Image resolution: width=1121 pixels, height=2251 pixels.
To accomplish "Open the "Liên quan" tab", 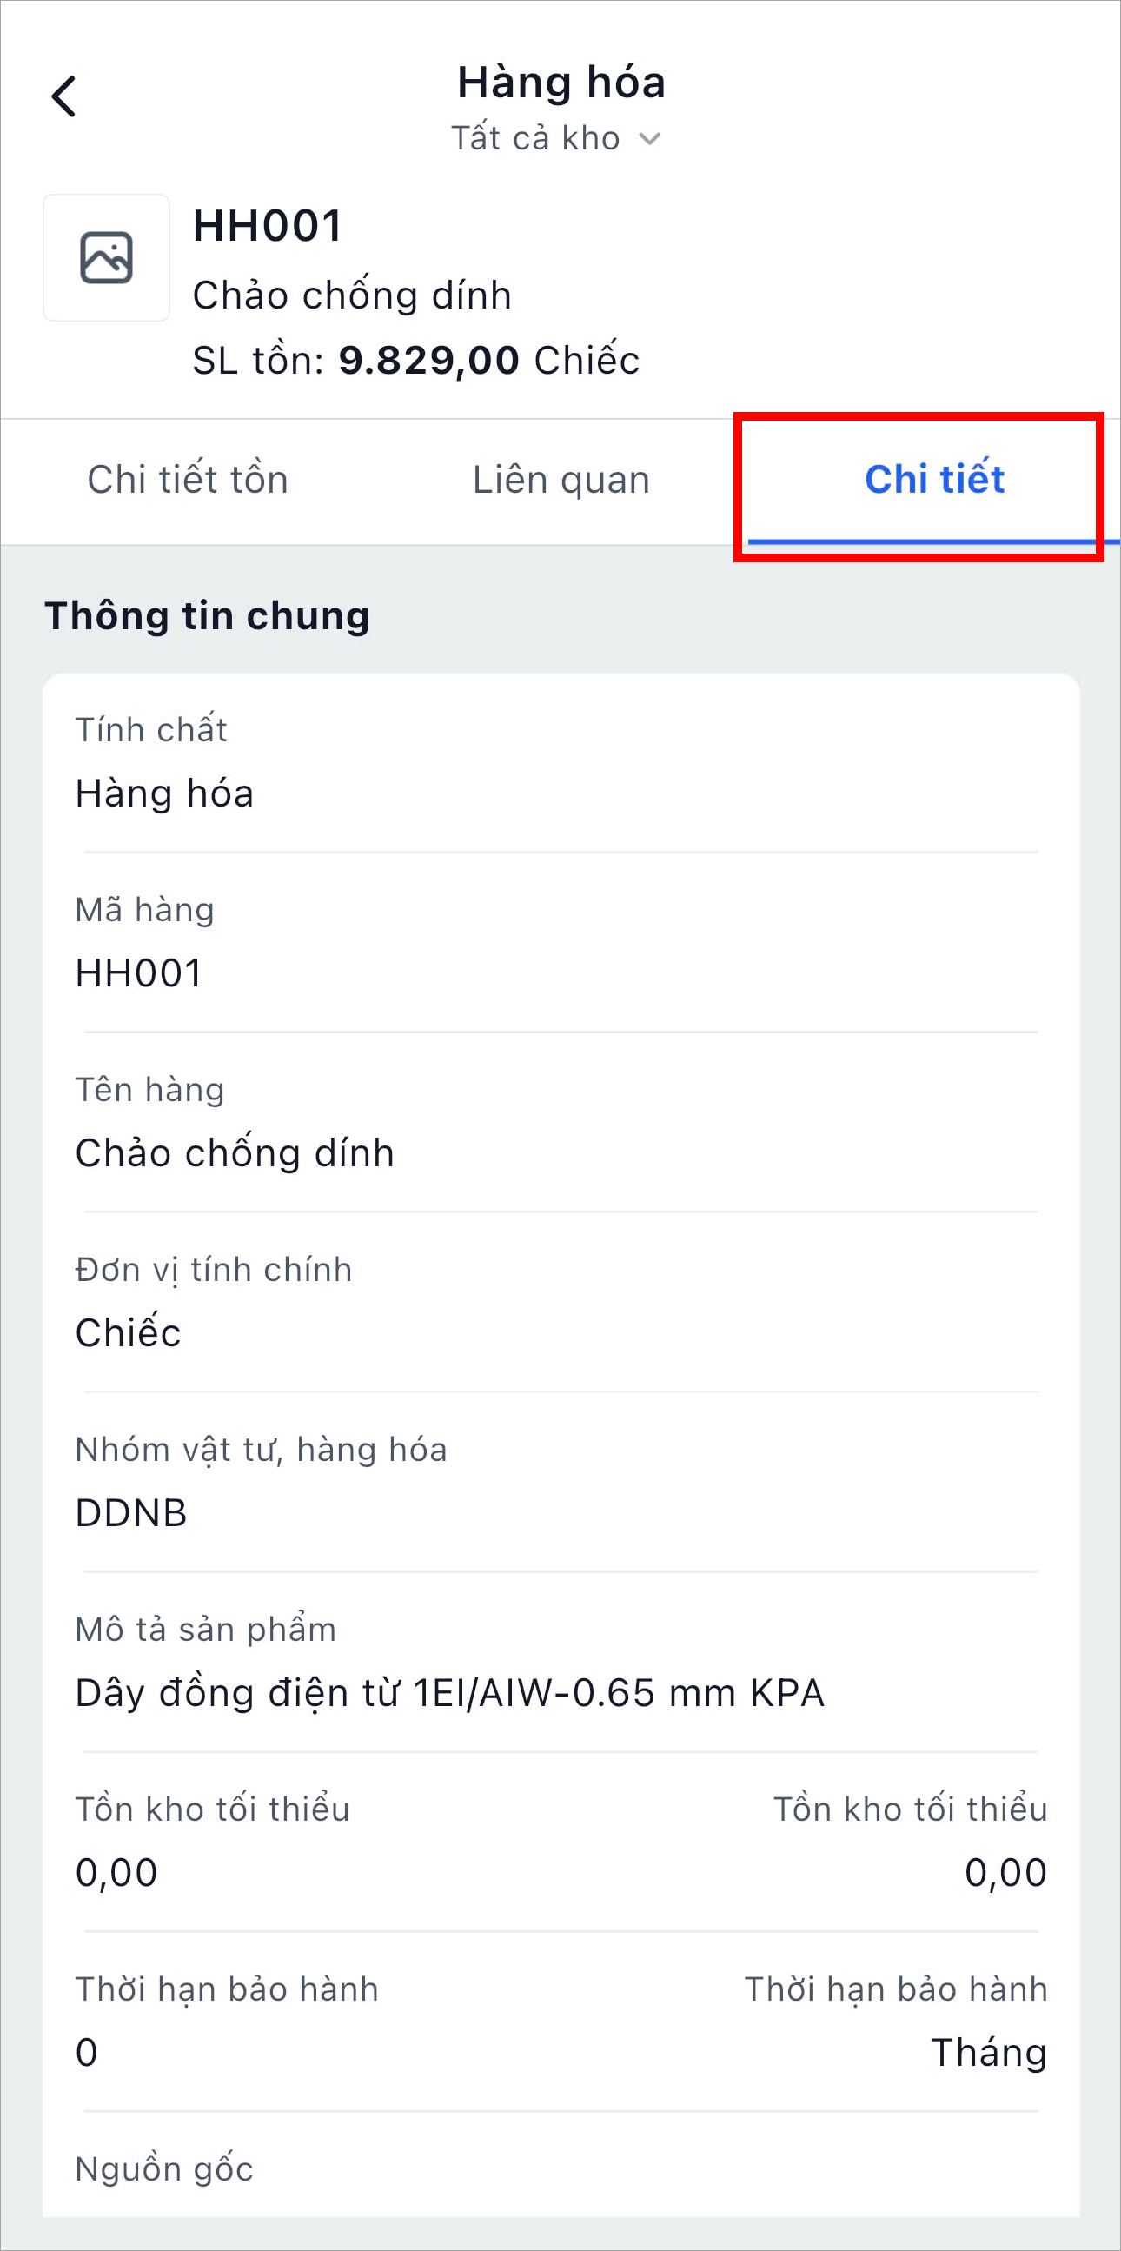I will 561,480.
